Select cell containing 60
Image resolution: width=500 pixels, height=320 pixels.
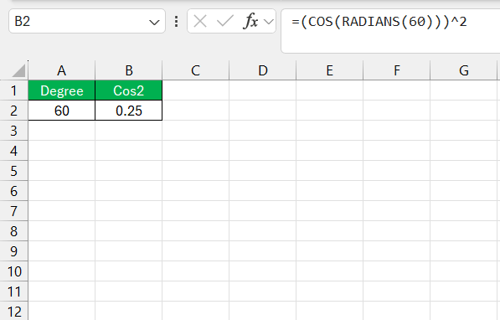coord(61,111)
